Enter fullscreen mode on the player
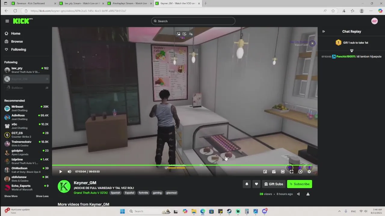Viewport: 385px width, 216px height. (x=291, y=172)
